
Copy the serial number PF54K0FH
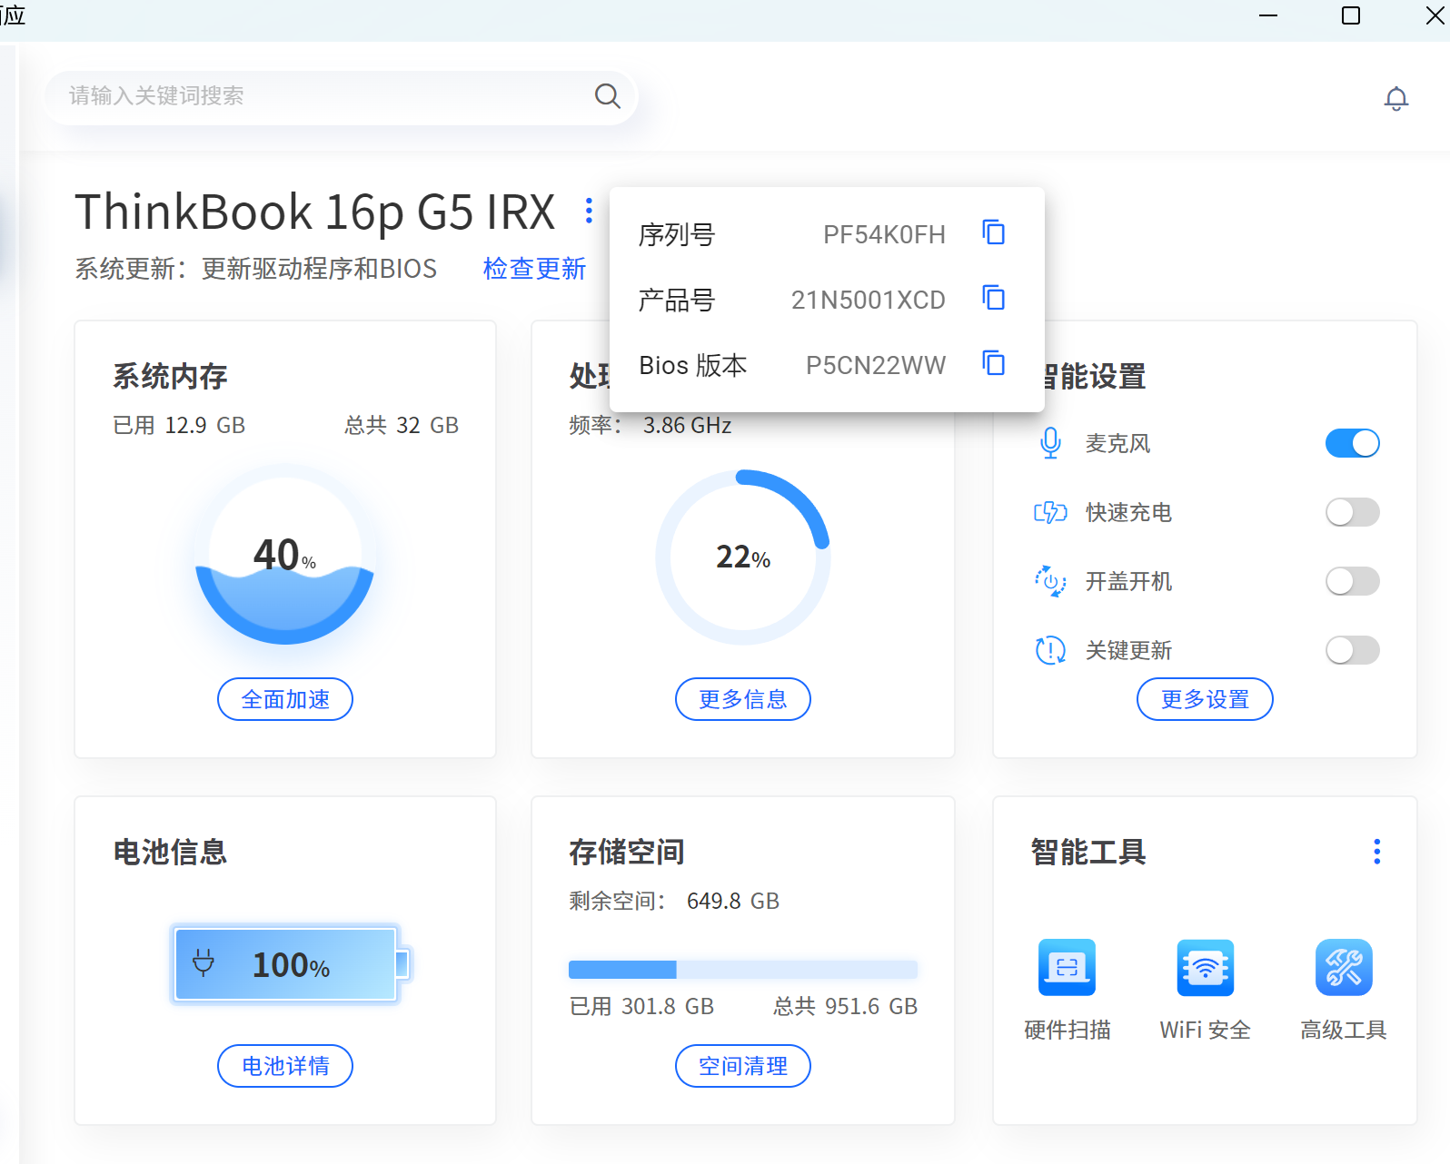pos(994,232)
